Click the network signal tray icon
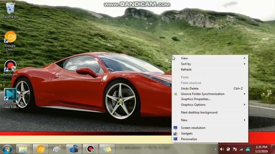 tap(241, 149)
